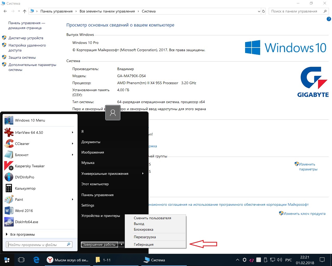Open the volume control in the tray
The image size is (332, 266).
(x=280, y=260)
